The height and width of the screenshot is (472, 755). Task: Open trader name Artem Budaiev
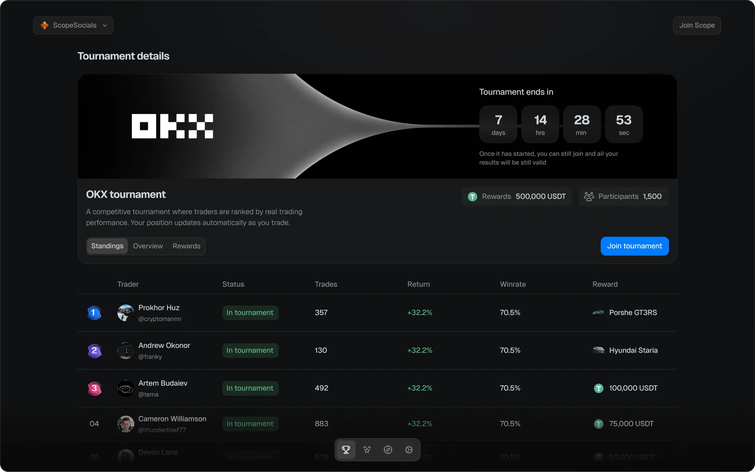[163, 383]
